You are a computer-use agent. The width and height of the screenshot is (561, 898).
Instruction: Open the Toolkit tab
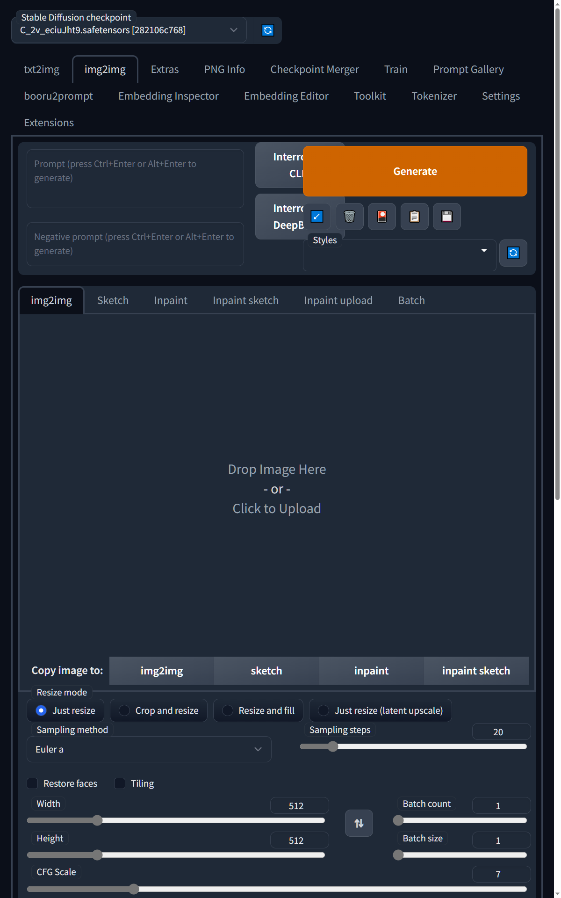pos(370,96)
